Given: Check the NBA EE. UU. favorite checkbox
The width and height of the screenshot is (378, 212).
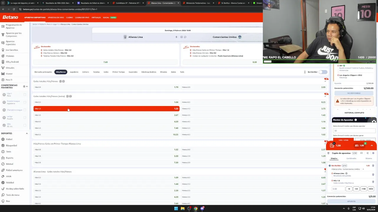Looking at the screenshot, I should pos(25,125).
